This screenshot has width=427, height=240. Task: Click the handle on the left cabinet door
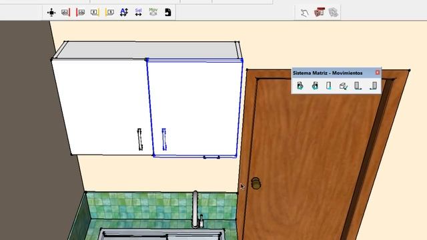(139, 139)
